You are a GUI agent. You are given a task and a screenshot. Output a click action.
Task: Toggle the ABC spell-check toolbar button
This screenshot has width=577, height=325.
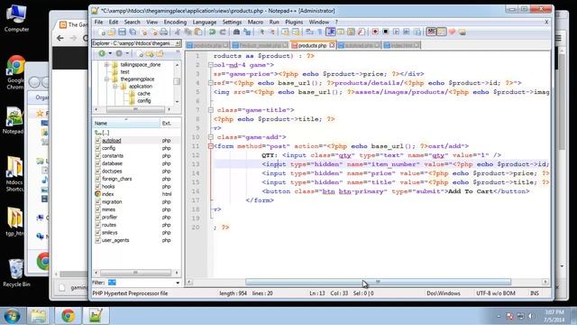pos(431,32)
